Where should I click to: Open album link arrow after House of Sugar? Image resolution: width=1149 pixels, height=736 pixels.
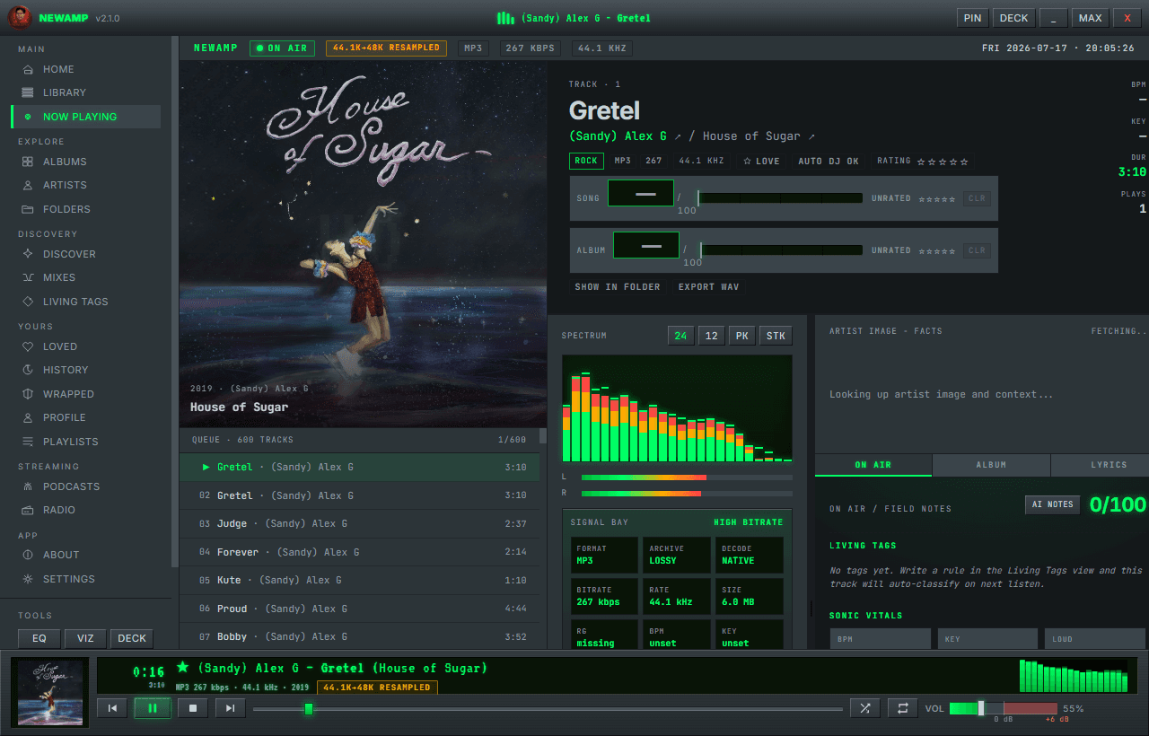coord(812,136)
